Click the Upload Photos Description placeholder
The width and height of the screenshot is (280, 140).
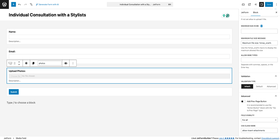point(15,81)
